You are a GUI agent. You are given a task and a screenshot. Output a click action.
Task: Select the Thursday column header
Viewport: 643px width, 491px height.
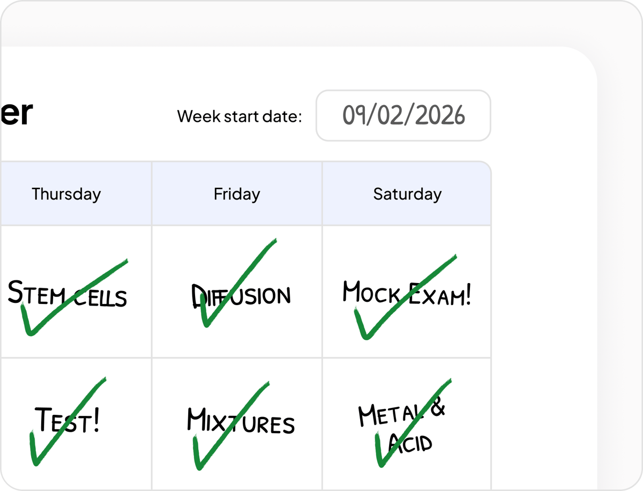66,194
